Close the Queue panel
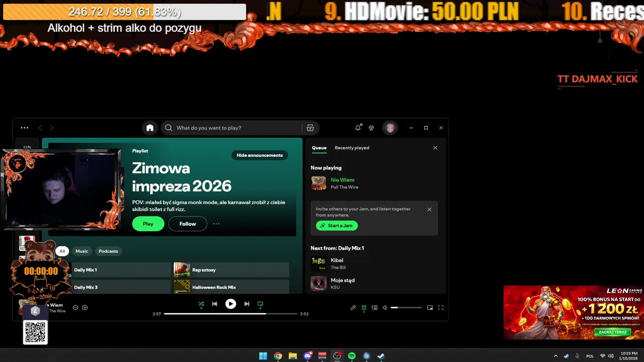 435,148
